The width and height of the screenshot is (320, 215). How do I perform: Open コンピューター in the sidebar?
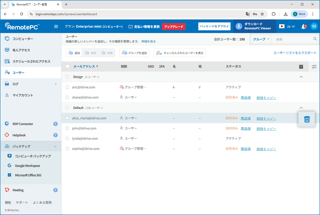(23, 39)
